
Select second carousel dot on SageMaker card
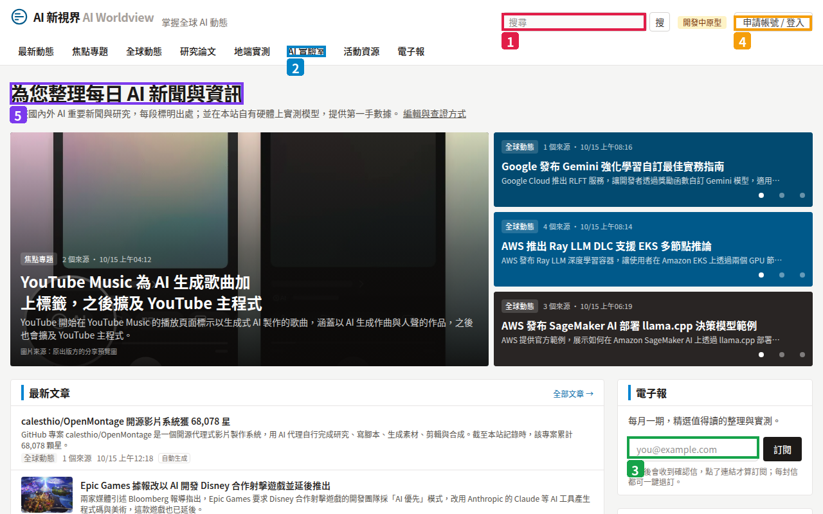782,355
